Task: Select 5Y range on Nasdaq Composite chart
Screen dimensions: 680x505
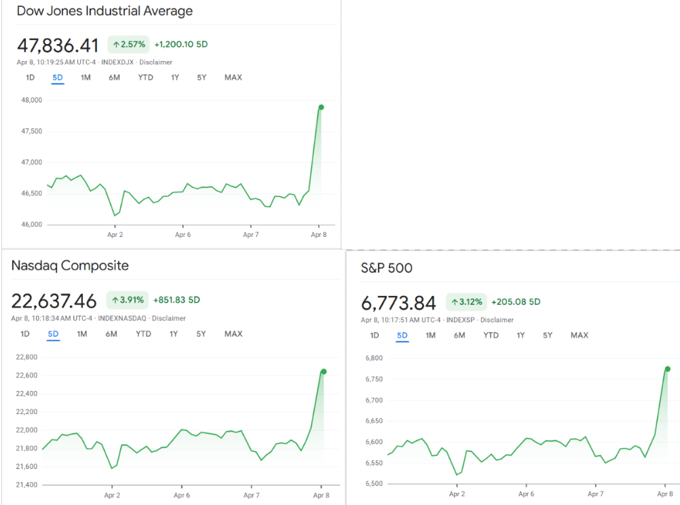Action: point(202,334)
